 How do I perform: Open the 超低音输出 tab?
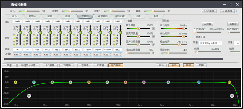[120, 16]
